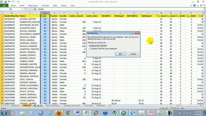Screen dimensions: 206x116
Task: Open the Page Layout ribbon tab
Action: tap(33, 5)
